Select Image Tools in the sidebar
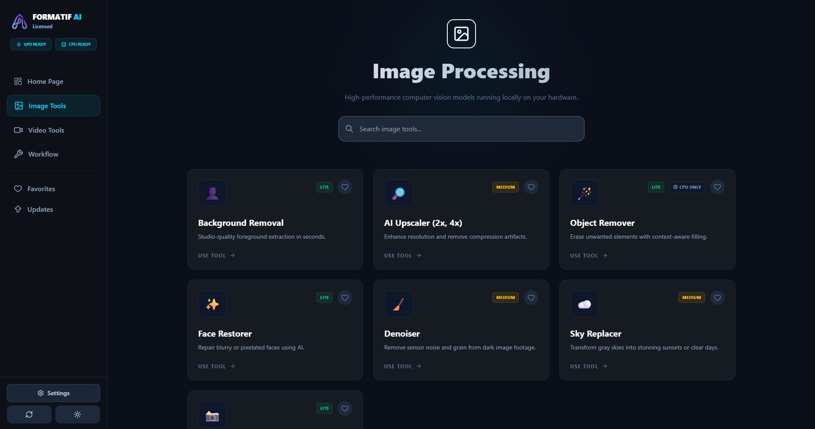The height and width of the screenshot is (429, 815). (x=54, y=106)
